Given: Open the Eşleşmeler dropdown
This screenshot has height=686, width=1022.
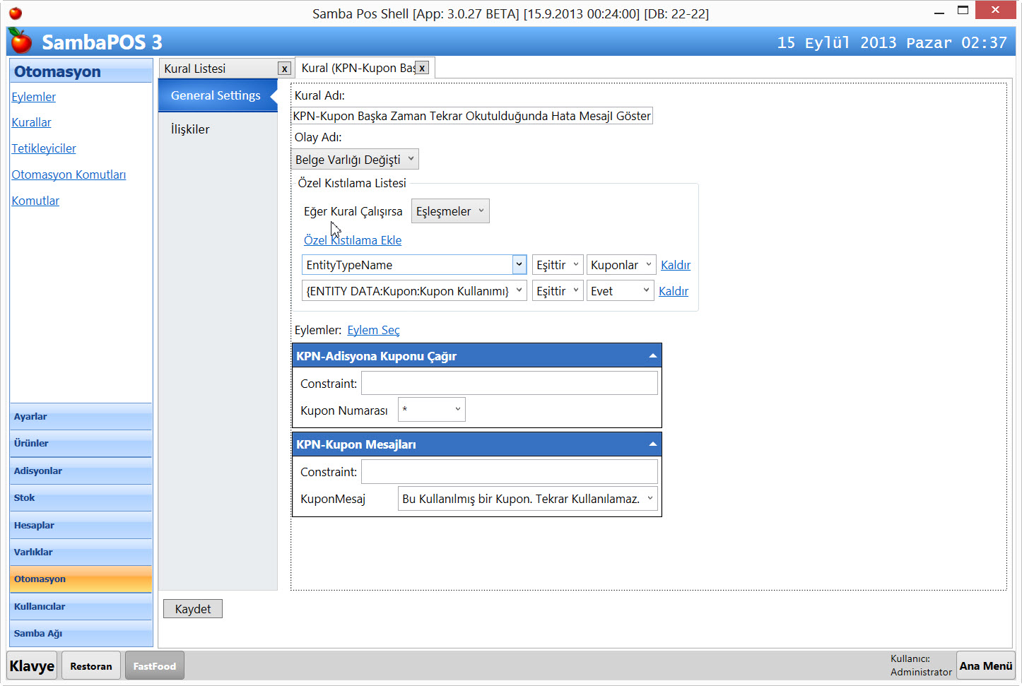Looking at the screenshot, I should (450, 211).
